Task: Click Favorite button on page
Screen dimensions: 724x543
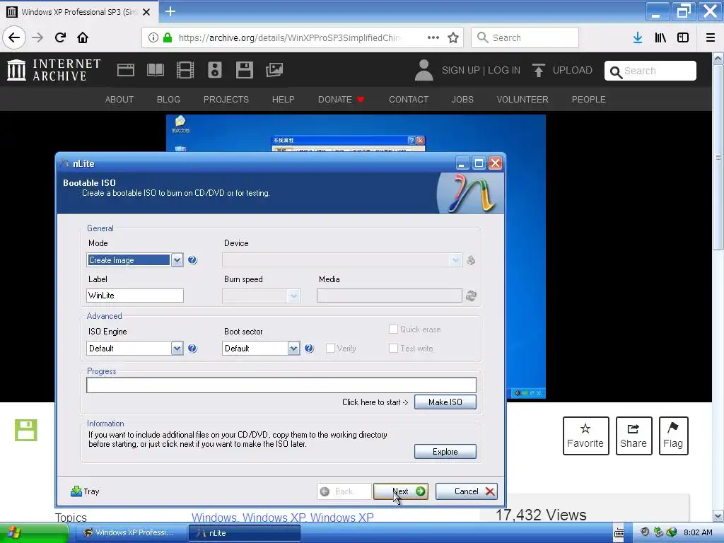Action: (585, 436)
